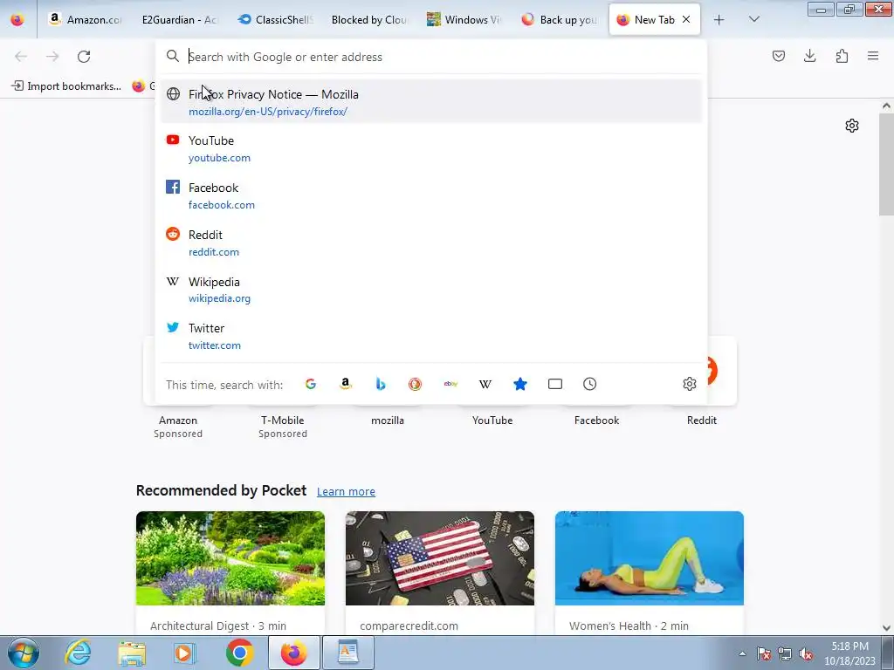Click the page vertical scrollbar thumb
Viewport: 894px width, 670px height.
tap(887, 165)
